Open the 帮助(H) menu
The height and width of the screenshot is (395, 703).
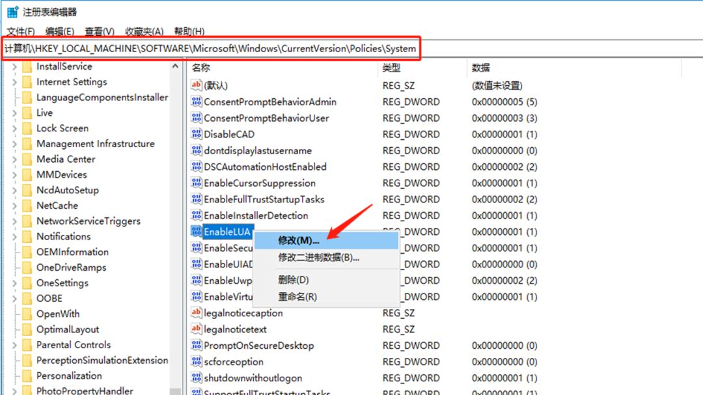point(189,31)
